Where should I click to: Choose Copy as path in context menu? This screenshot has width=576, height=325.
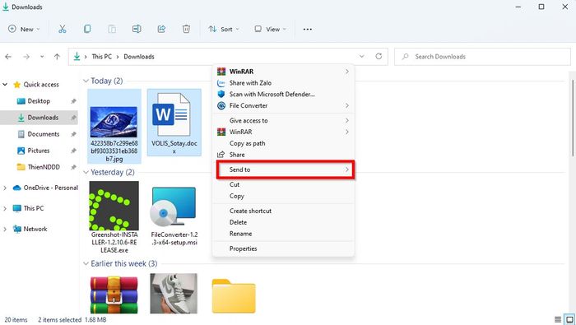[x=247, y=143]
